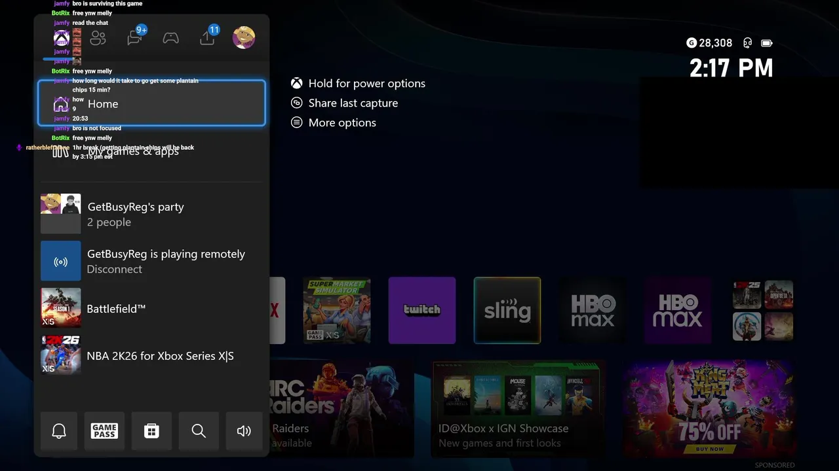The height and width of the screenshot is (471, 839).
Task: Click the headset status icon
Action: click(x=747, y=43)
